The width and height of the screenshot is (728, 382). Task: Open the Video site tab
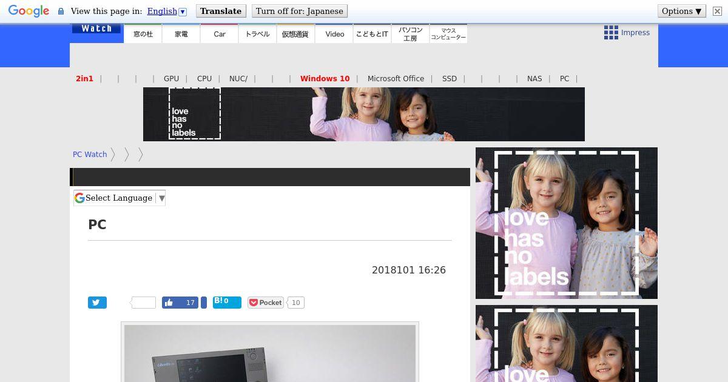point(334,34)
